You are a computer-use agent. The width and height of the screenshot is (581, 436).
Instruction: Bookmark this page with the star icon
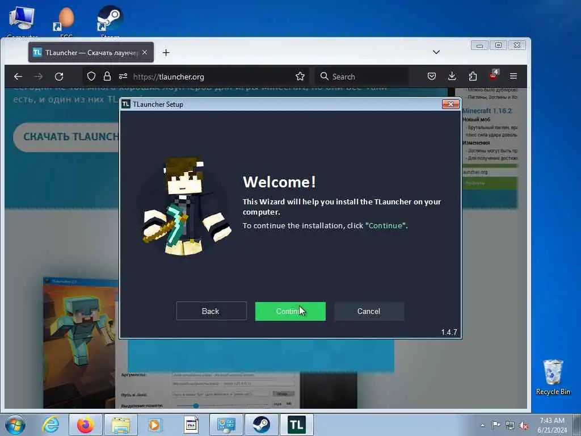(300, 77)
